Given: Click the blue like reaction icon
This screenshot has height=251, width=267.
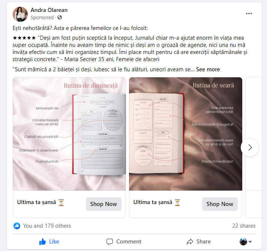Looking at the screenshot, I should (x=17, y=226).
